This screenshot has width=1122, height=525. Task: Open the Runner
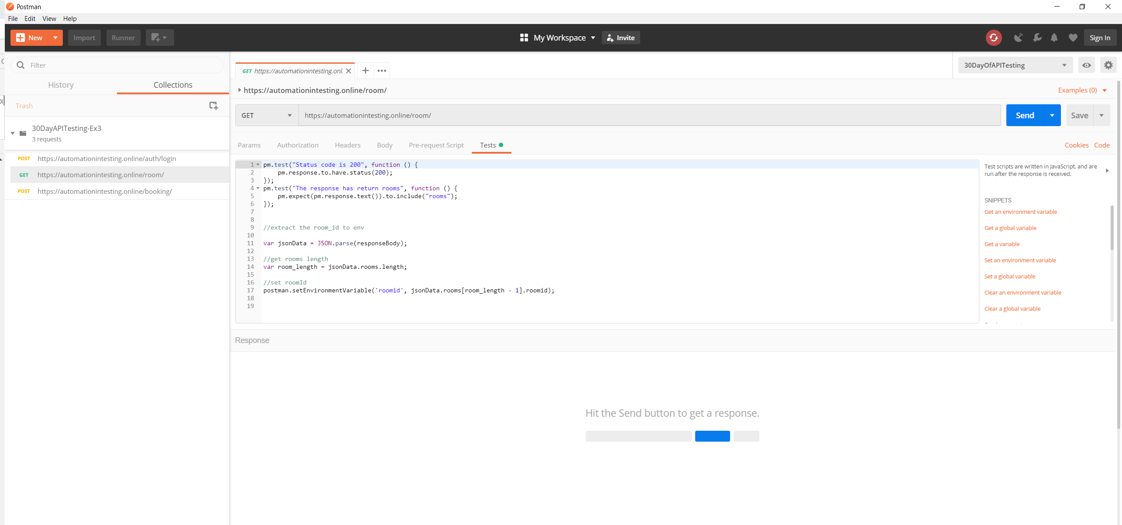[x=123, y=38]
